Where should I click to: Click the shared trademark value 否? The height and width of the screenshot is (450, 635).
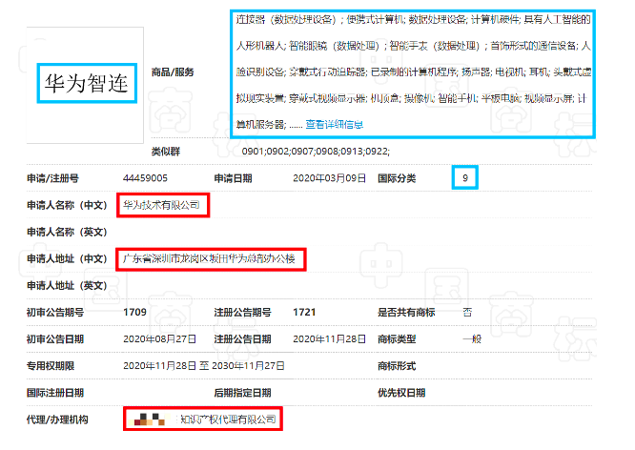tap(467, 313)
